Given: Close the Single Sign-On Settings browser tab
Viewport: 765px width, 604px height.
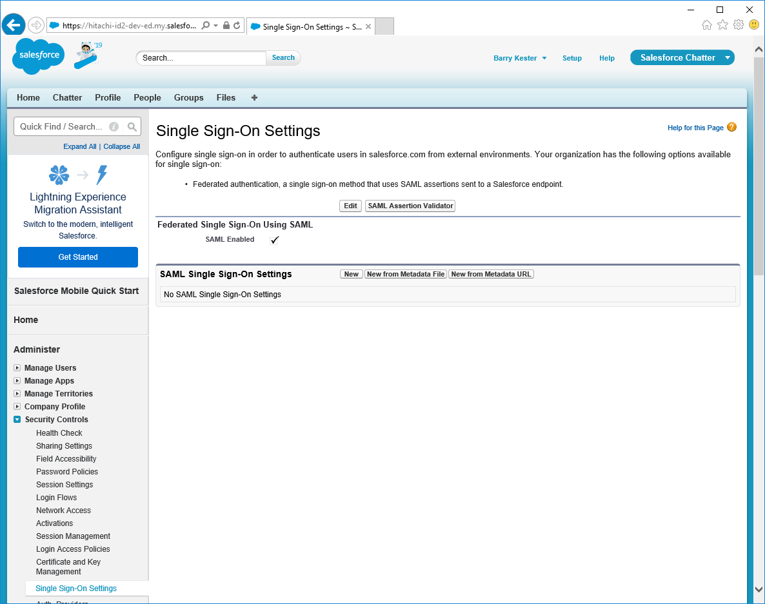Looking at the screenshot, I should tap(368, 27).
